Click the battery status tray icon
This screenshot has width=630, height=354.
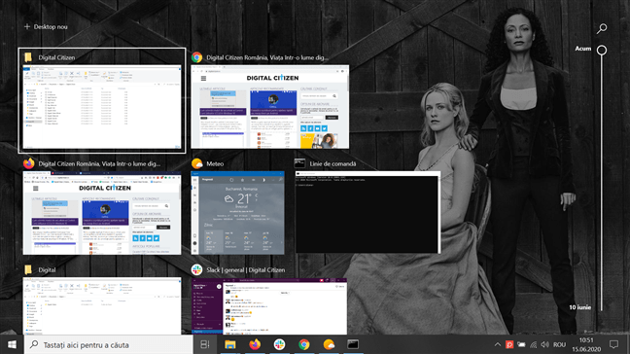[x=521, y=344]
